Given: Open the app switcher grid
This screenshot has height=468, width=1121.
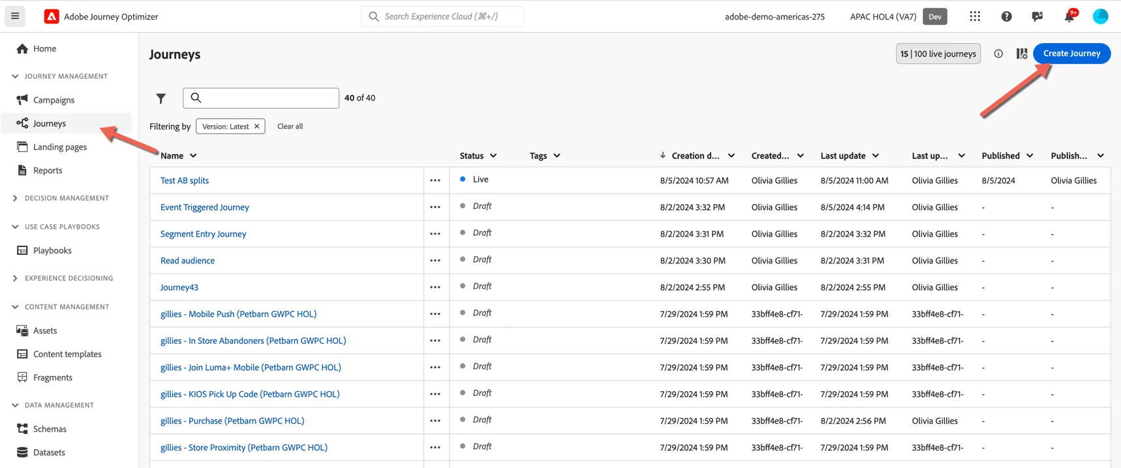Looking at the screenshot, I should click(x=975, y=16).
